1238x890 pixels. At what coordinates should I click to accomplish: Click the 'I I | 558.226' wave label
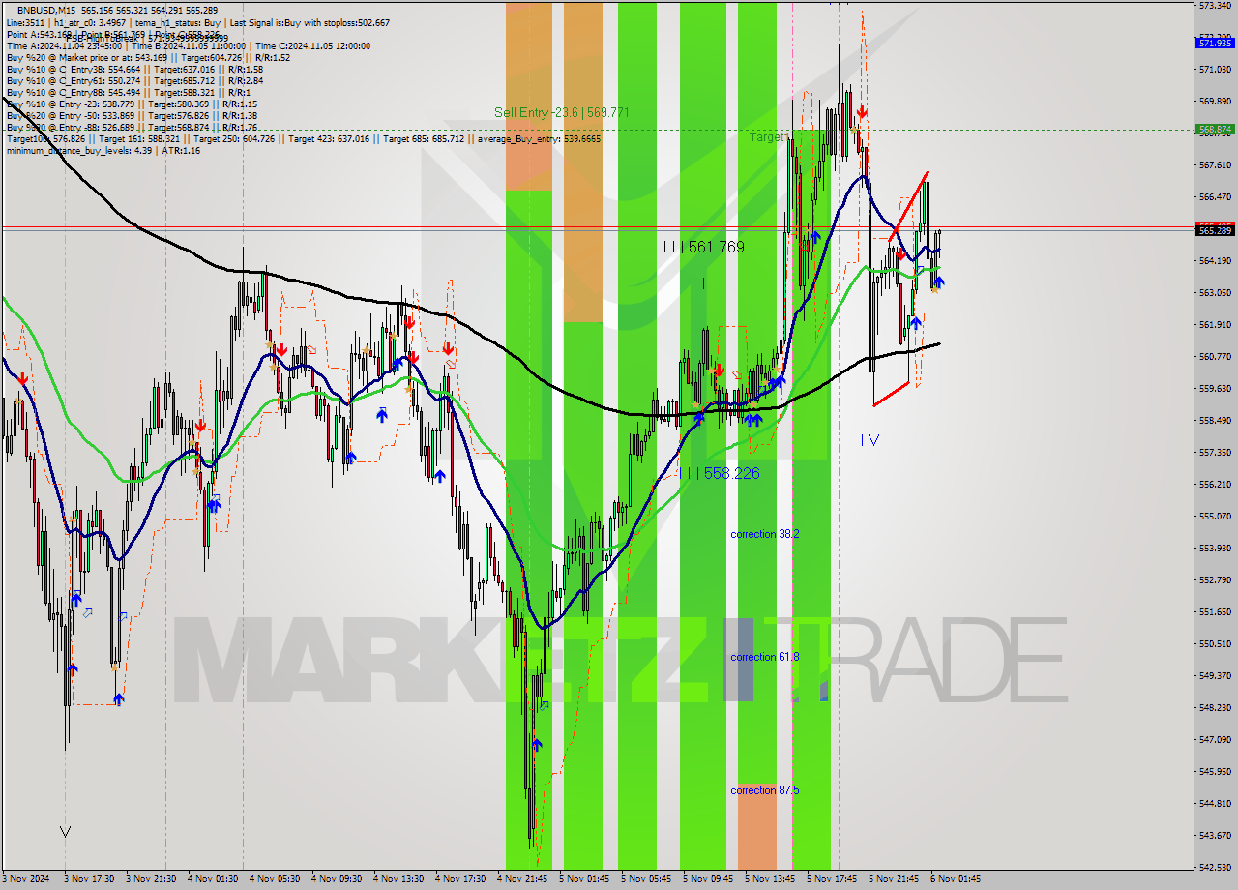pos(719,473)
